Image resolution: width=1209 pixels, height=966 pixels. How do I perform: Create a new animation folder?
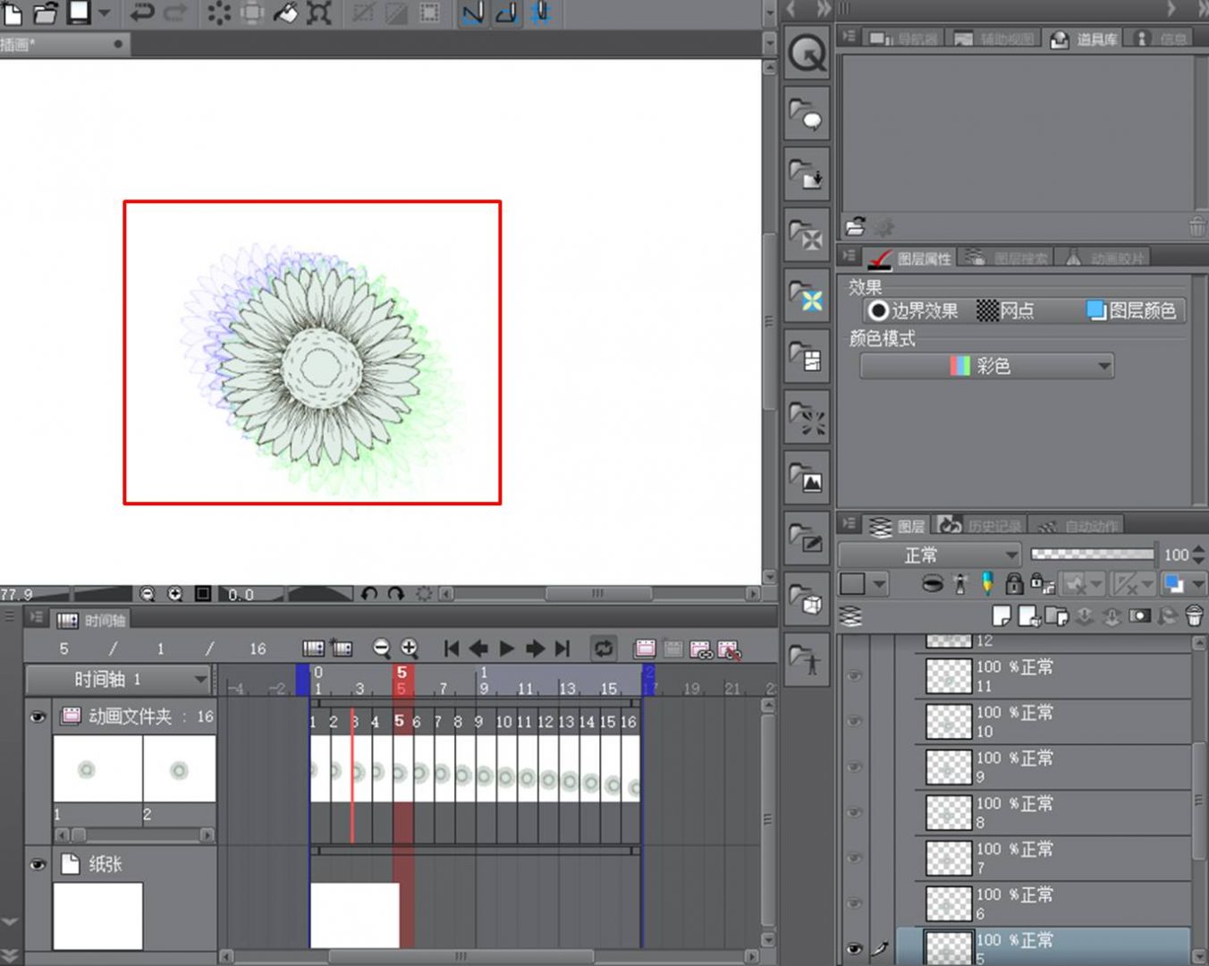(x=645, y=648)
